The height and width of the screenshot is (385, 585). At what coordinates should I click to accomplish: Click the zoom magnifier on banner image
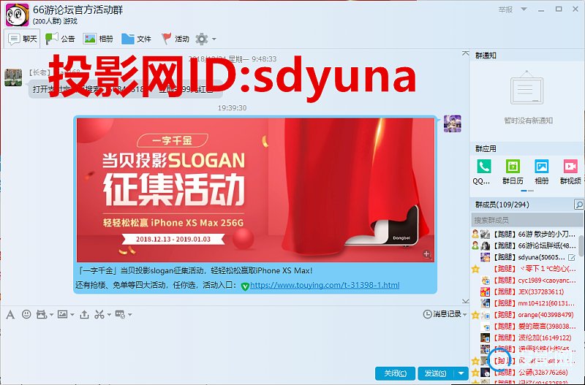[x=427, y=254]
